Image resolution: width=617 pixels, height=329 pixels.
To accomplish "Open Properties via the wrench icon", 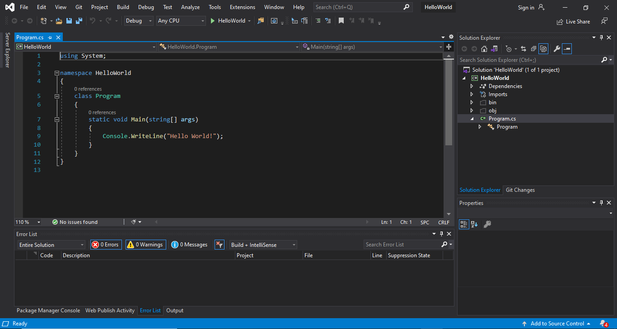I will pos(557,49).
